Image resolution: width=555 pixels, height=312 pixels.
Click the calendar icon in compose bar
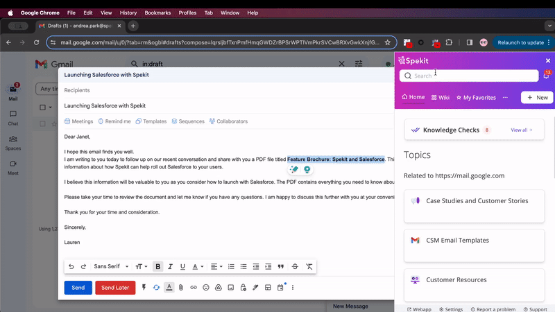point(280,288)
